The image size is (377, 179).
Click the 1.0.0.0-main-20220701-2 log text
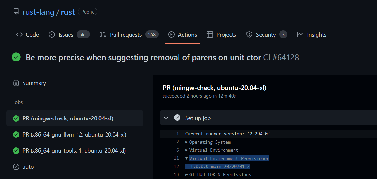tap(220, 166)
